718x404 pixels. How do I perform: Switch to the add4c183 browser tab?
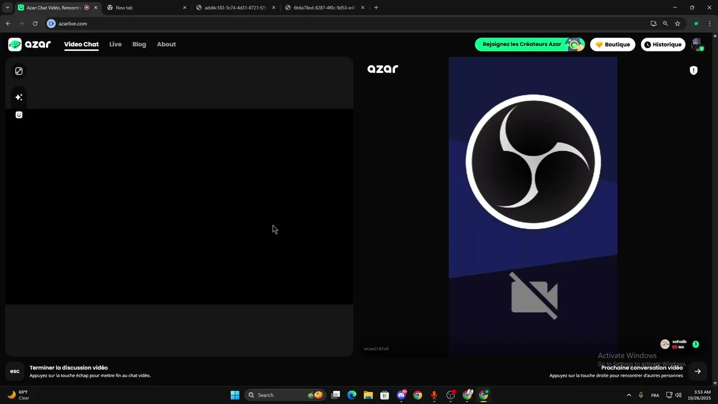[x=234, y=8]
